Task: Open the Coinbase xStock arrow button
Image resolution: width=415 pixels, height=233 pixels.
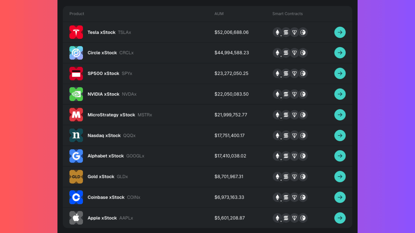Action: click(340, 197)
